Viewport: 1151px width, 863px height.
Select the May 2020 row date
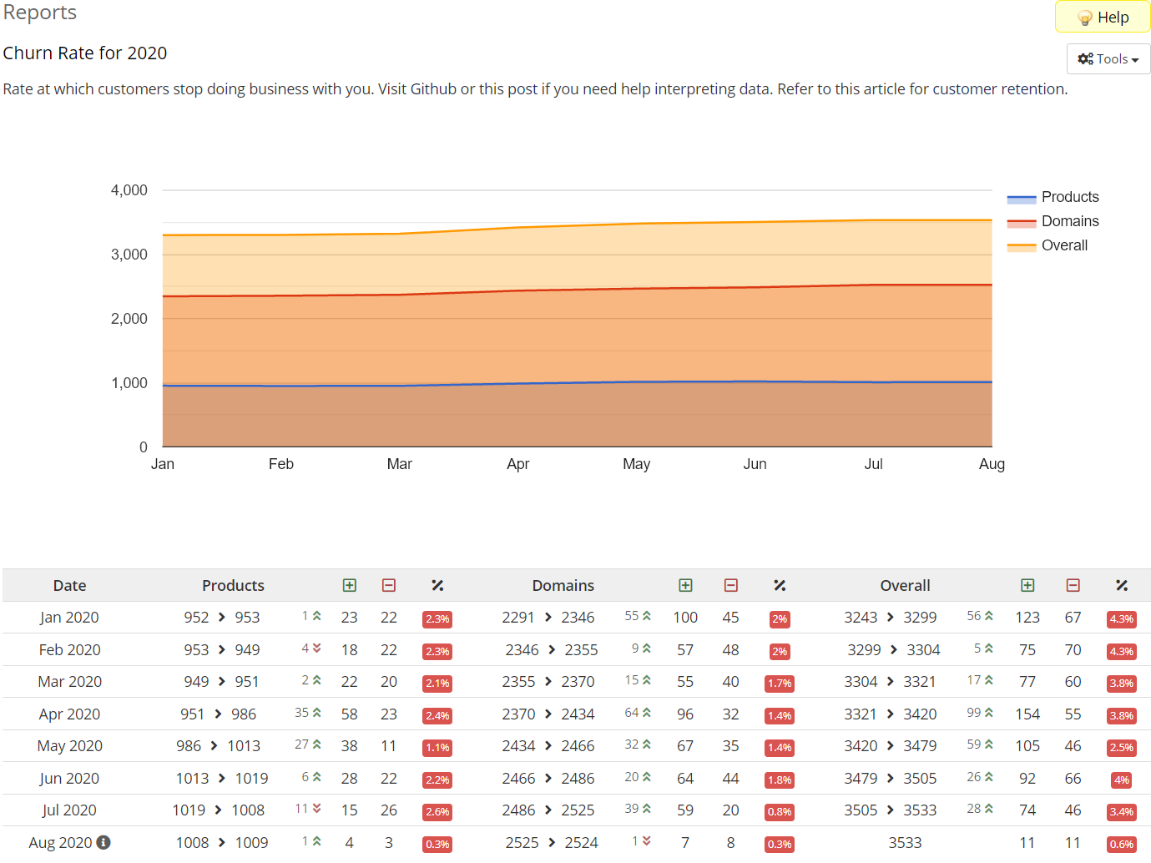[70, 746]
